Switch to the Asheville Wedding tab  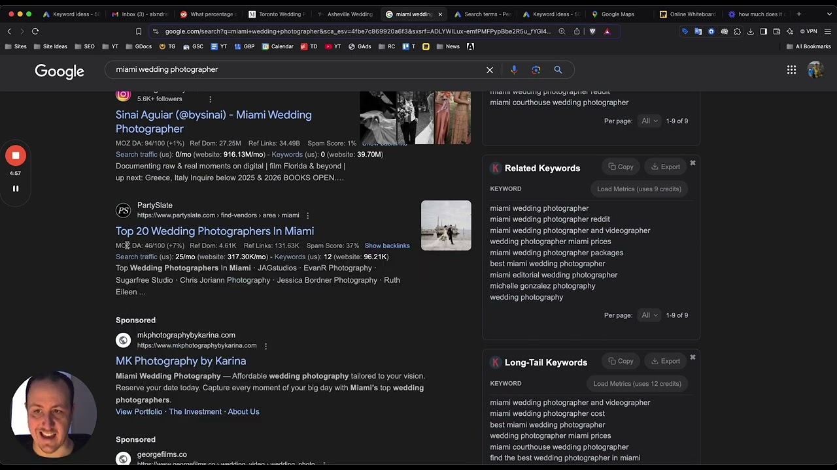click(345, 14)
